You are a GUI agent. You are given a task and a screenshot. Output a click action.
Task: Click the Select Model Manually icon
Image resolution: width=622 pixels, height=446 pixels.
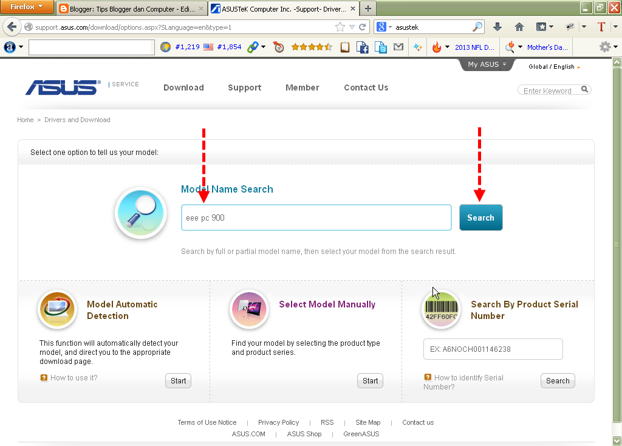point(249,310)
